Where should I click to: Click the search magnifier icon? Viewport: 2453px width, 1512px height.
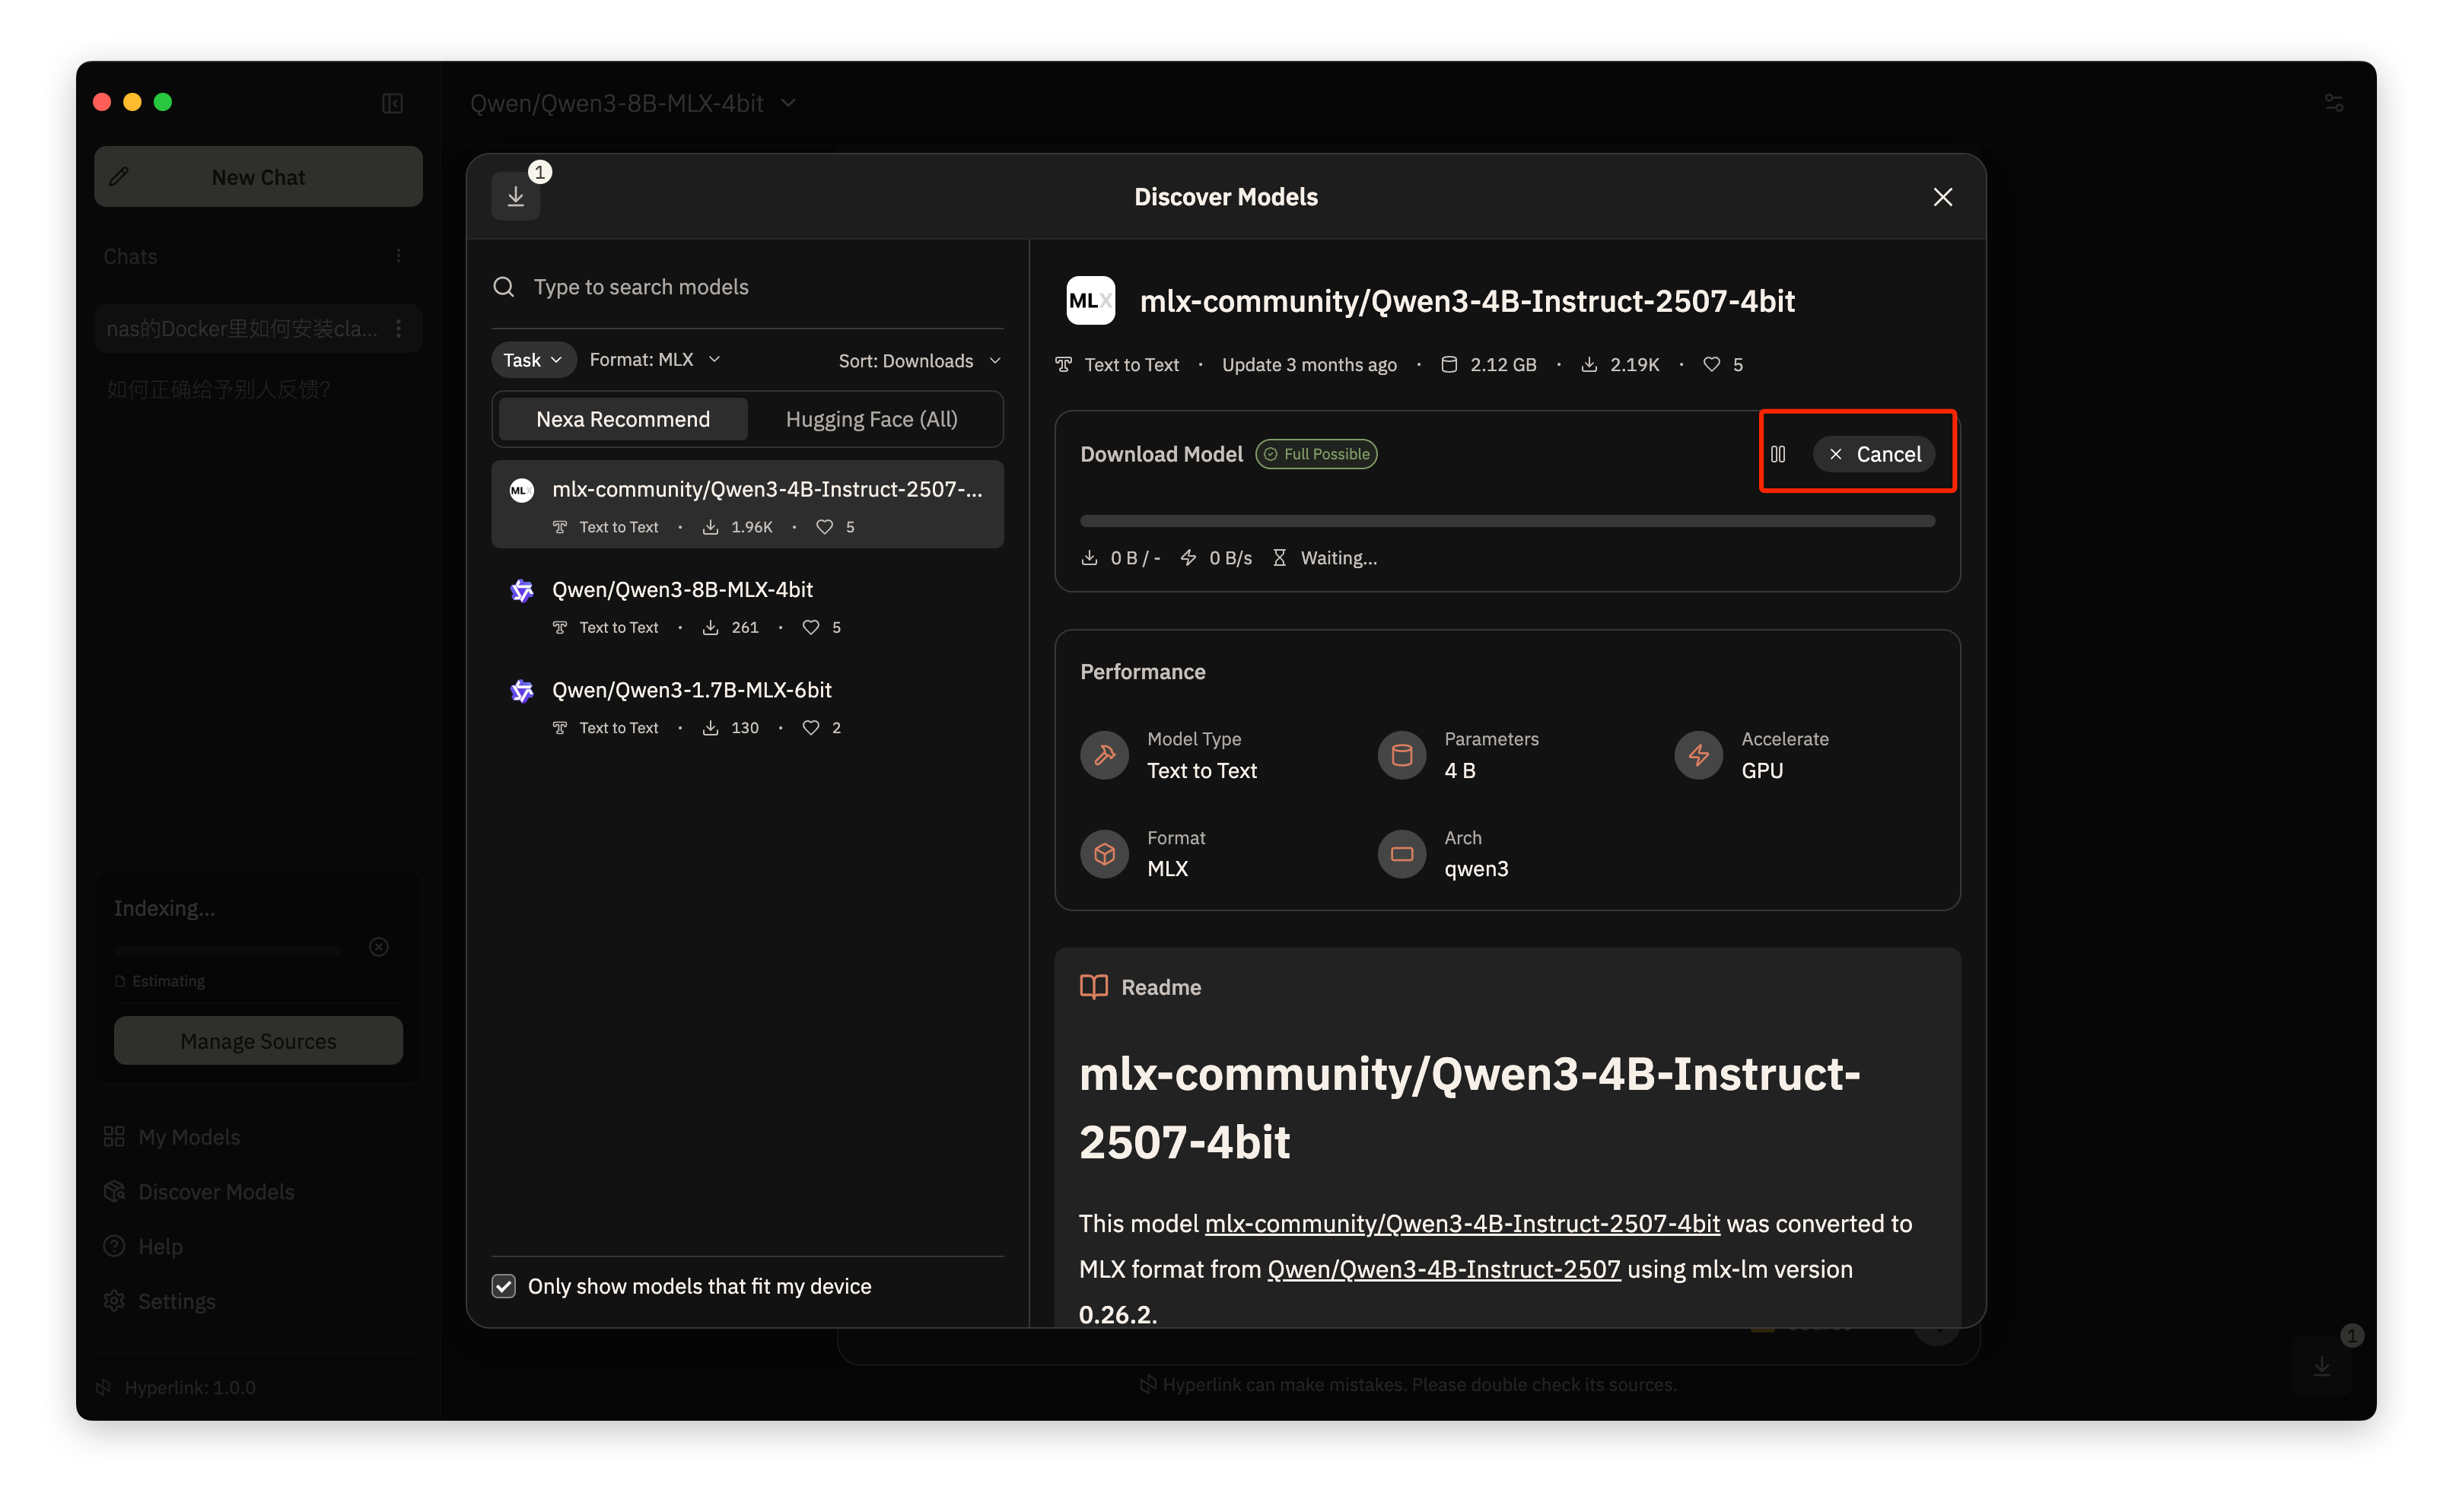(503, 287)
